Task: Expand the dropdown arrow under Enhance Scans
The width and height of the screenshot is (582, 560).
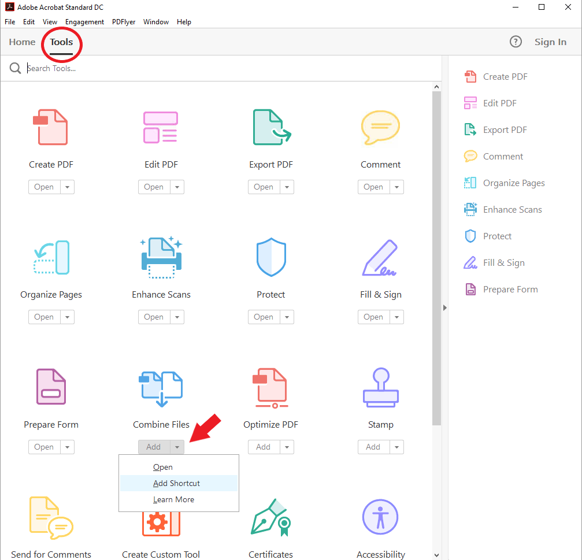Action: [x=177, y=317]
